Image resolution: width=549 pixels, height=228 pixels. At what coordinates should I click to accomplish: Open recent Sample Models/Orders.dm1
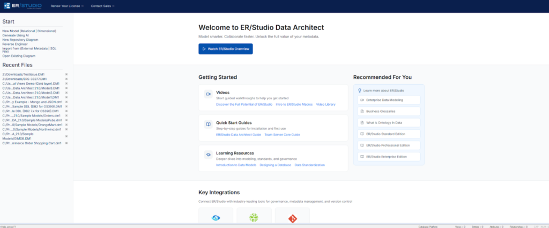[x=31, y=115]
